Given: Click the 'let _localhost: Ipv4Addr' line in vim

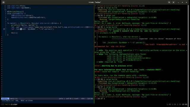Looking at the screenshot, I should click(33, 29).
